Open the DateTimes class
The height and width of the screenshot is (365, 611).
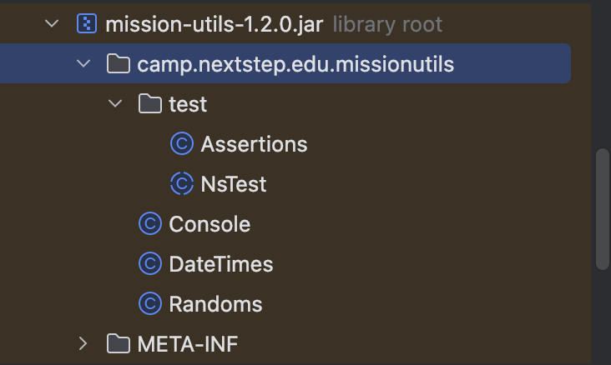(x=220, y=264)
